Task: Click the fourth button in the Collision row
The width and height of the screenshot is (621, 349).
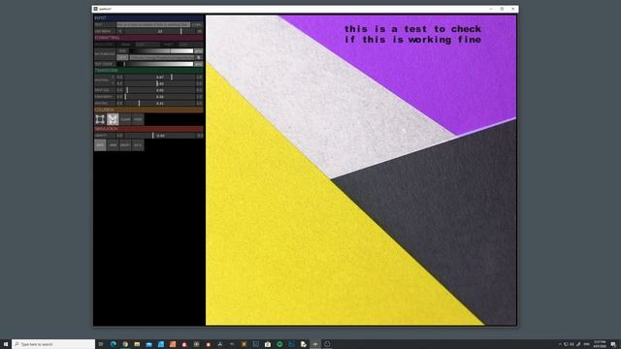Action: tap(138, 119)
